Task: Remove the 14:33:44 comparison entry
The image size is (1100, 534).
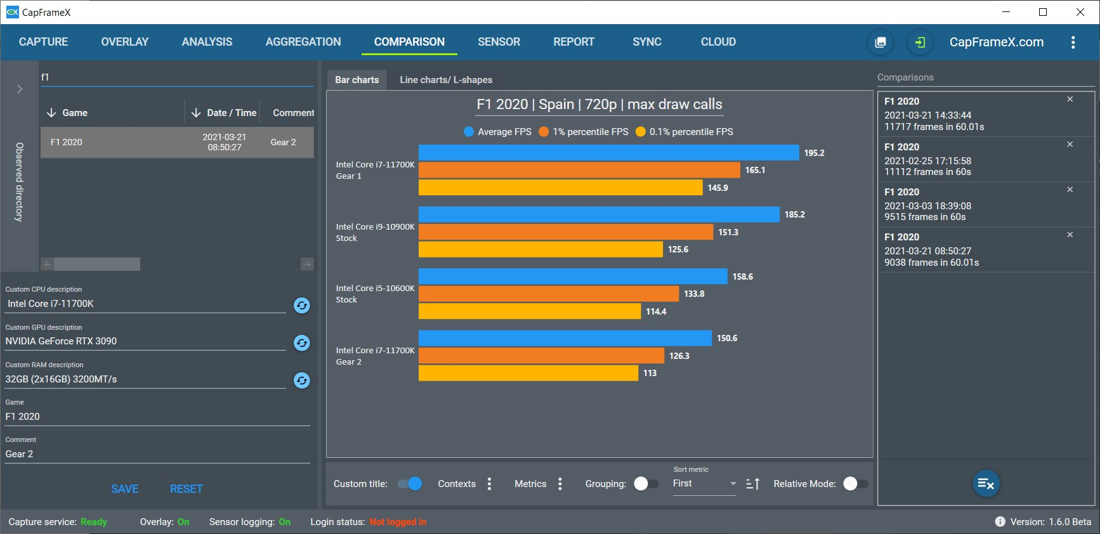Action: tap(1070, 100)
